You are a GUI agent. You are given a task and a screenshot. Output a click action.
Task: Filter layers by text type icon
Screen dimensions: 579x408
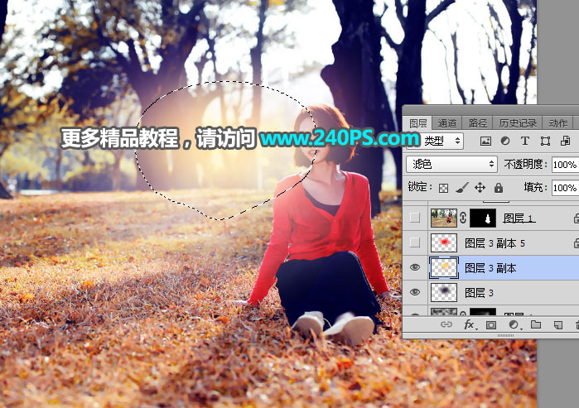click(524, 141)
